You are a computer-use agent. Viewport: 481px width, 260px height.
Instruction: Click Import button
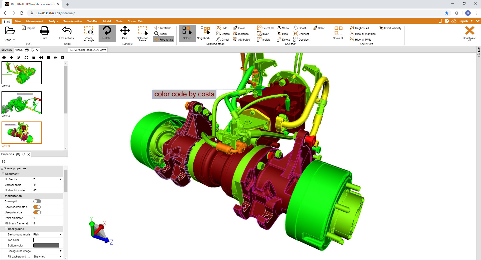click(x=28, y=28)
